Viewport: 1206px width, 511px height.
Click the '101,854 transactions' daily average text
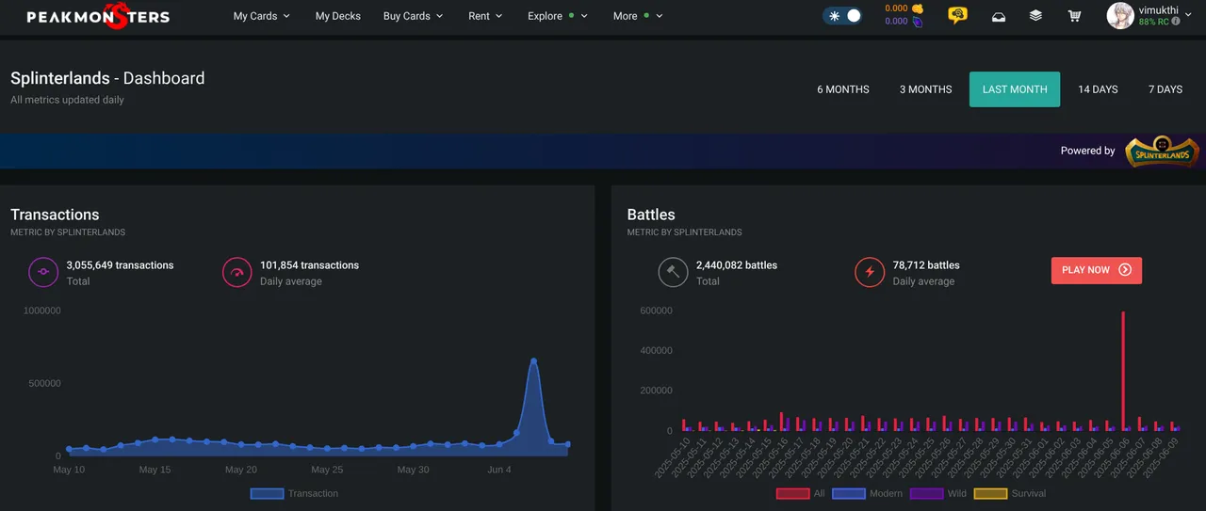309,265
